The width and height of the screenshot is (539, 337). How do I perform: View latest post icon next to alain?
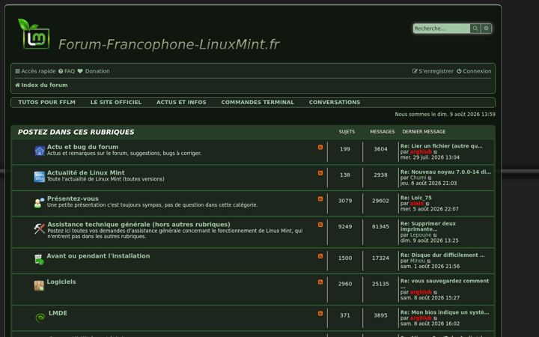click(427, 204)
